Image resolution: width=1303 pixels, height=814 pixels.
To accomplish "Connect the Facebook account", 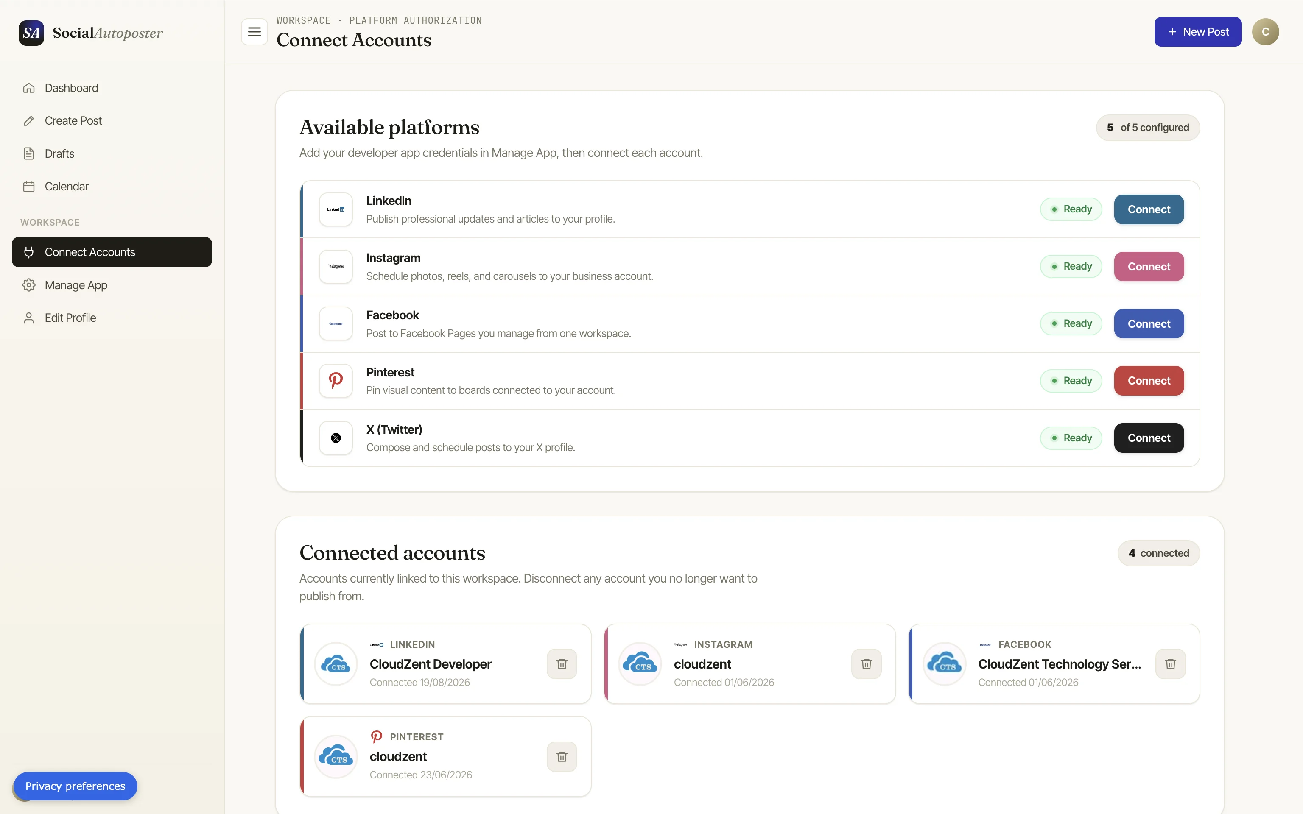I will [1149, 323].
